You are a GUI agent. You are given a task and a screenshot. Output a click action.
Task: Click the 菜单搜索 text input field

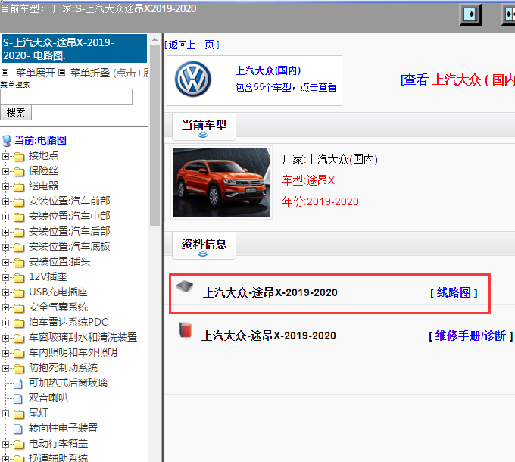click(x=67, y=96)
